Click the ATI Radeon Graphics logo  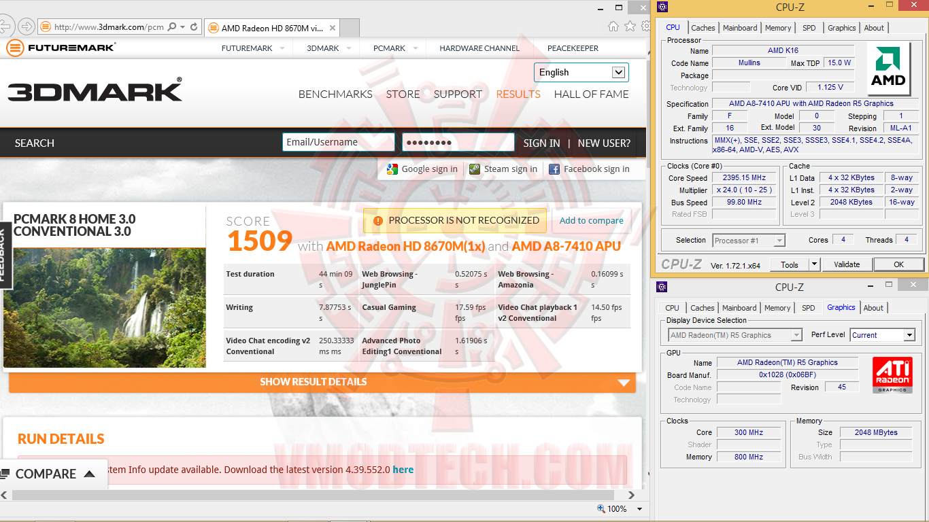point(892,376)
